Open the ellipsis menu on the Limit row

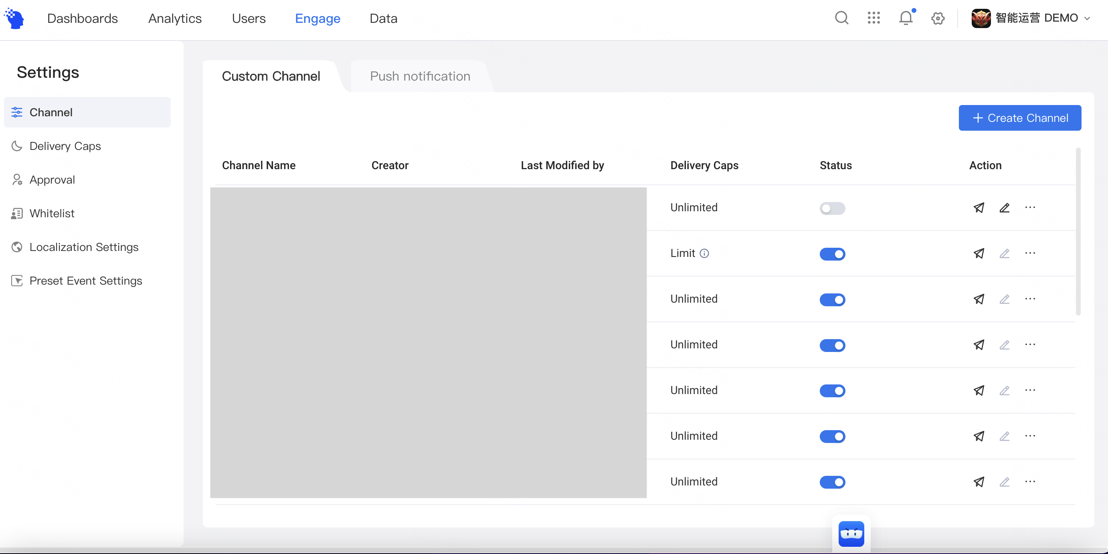tap(1031, 253)
